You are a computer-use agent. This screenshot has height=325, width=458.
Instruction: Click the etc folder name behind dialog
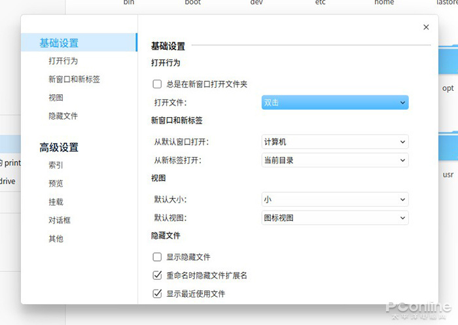coord(320,3)
